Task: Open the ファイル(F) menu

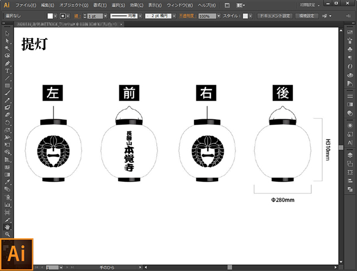Action: coord(26,5)
